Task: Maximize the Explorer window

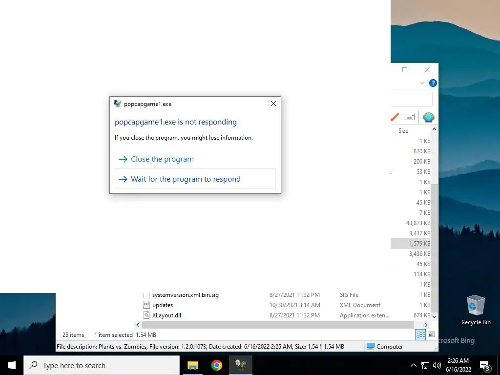Action: 405,70
